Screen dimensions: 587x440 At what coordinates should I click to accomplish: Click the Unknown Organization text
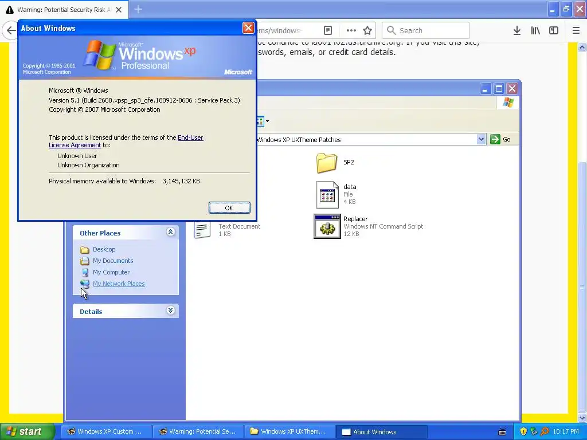click(x=88, y=165)
